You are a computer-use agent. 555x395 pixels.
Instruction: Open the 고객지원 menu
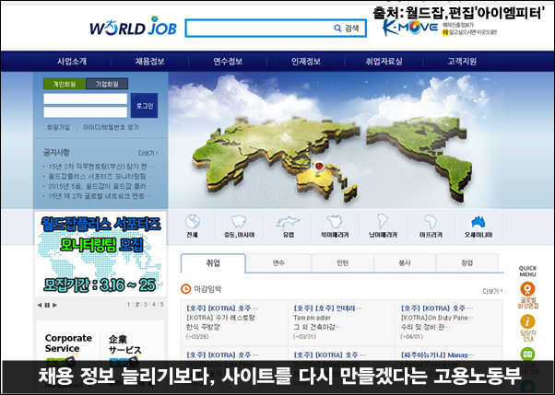462,62
